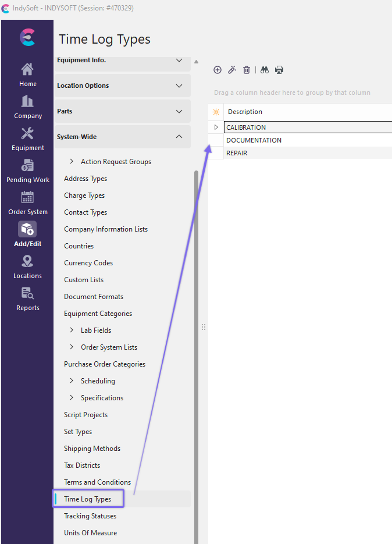Select Tracking Statuses in the list
This screenshot has height=544, width=392.
pos(90,516)
